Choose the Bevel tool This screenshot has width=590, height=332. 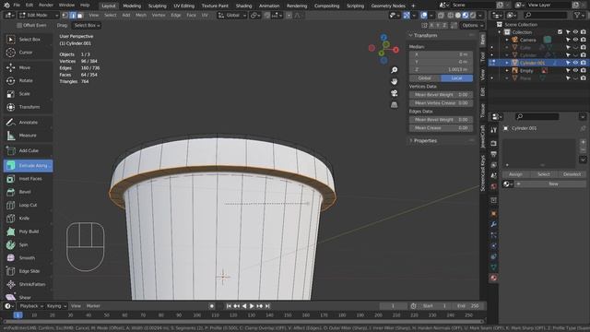point(28,192)
